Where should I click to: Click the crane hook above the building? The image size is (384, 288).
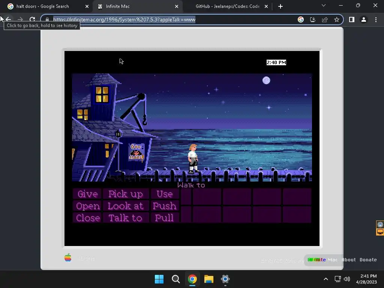tap(144, 120)
